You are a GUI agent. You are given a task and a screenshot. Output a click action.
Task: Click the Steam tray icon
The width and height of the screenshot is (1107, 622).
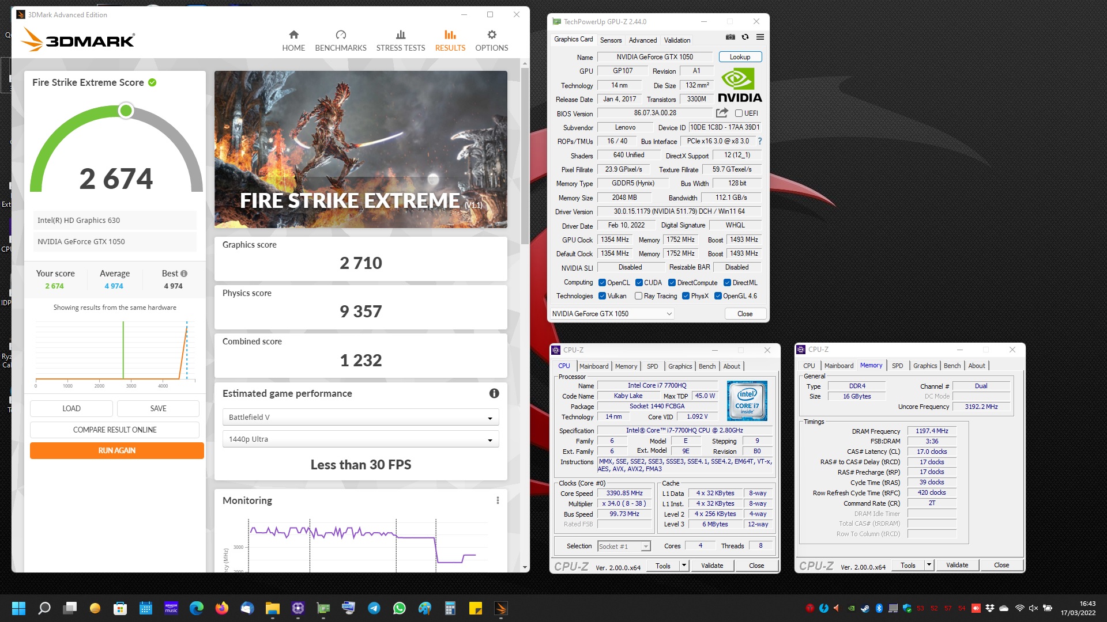click(865, 608)
